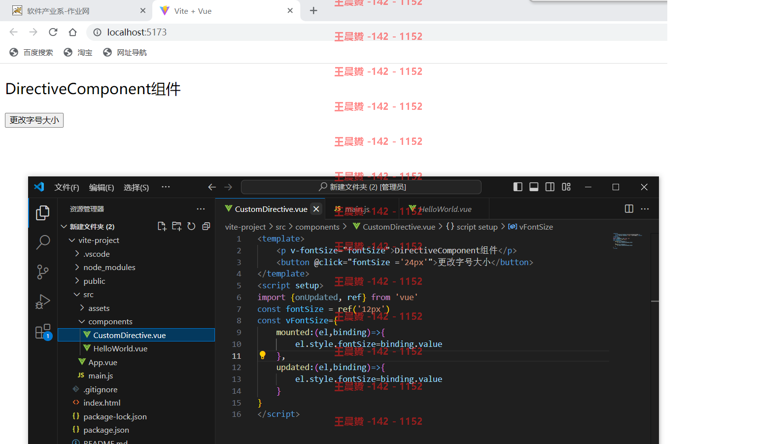Click browser back arrow
The image size is (757, 444).
point(14,32)
